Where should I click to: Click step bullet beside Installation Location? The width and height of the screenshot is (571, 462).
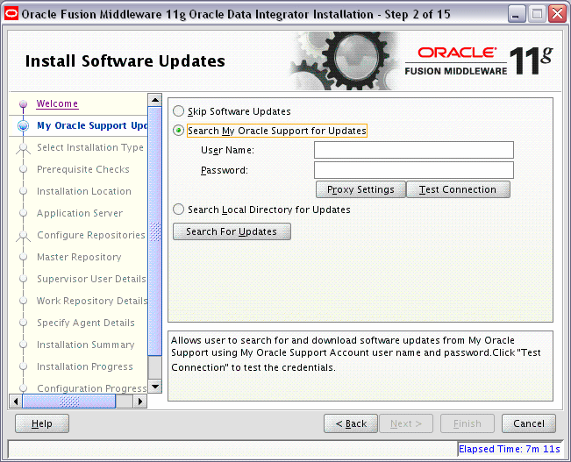click(24, 191)
